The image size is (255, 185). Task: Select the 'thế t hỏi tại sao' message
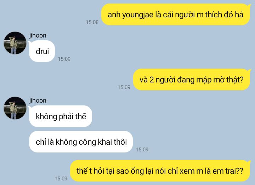160,171
